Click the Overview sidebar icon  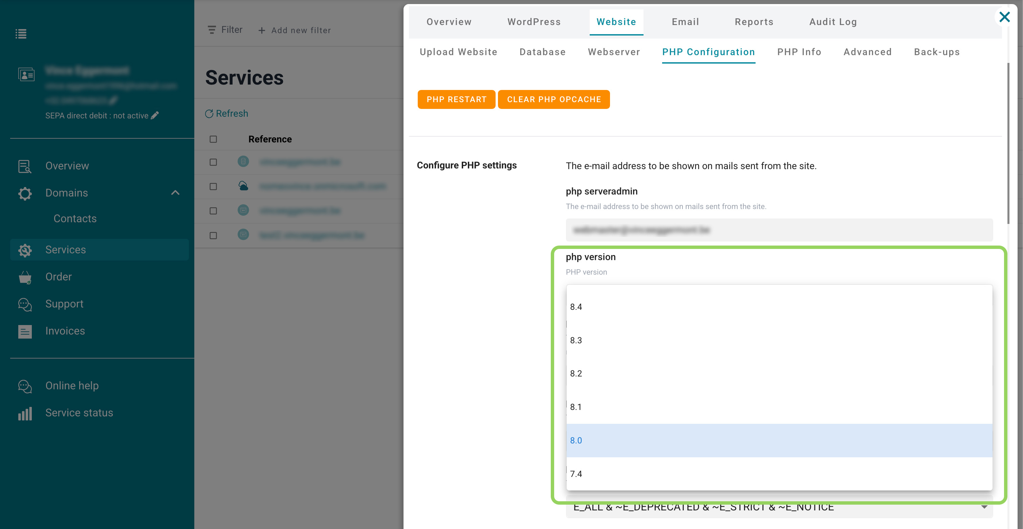tap(25, 166)
